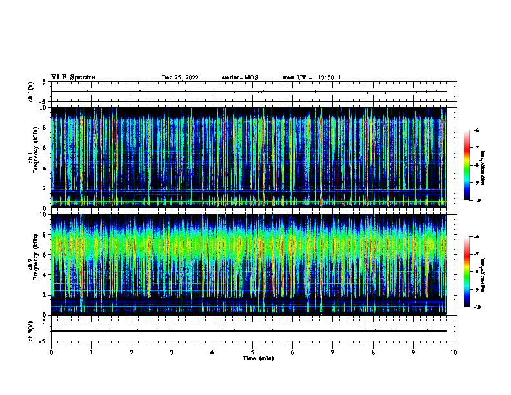
Task: Select the "start UT = 13:50: 1" text
Action: pos(312,77)
